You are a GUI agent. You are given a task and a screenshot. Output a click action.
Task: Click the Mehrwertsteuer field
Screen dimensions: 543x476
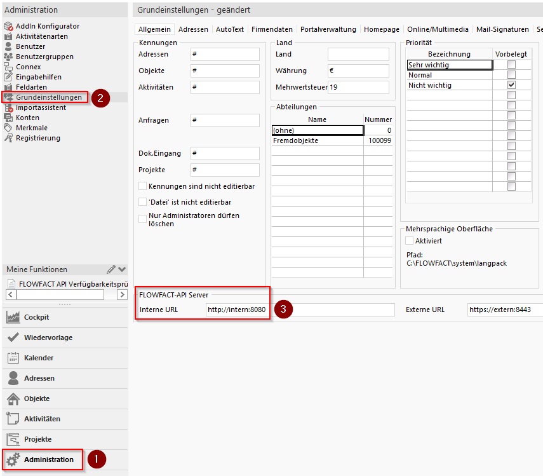coord(358,87)
